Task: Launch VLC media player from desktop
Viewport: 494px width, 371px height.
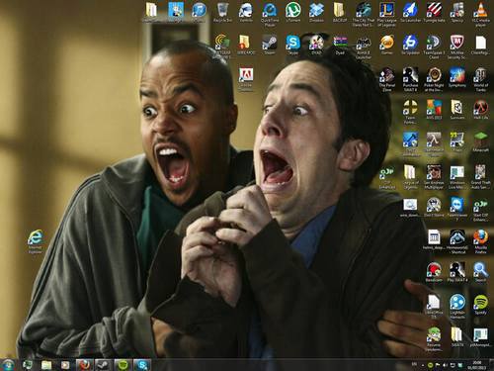Action: 480,14
